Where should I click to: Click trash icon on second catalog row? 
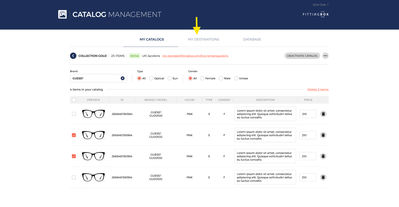tap(323, 135)
